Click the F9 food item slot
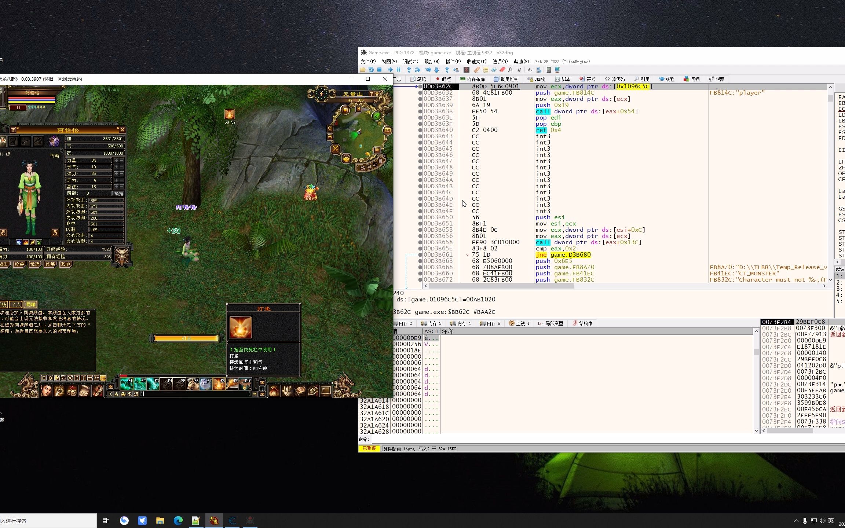The width and height of the screenshot is (845, 528). 232,384
